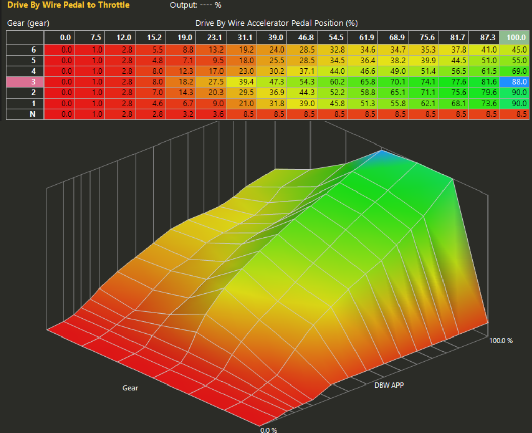532x433 pixels.
Task: Click the 100.0 % label beside the surface plot
Action: coord(502,341)
